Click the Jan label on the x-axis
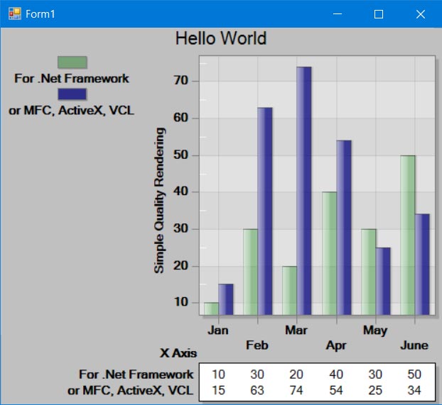Screen dimensions: 442x405 (x=218, y=330)
